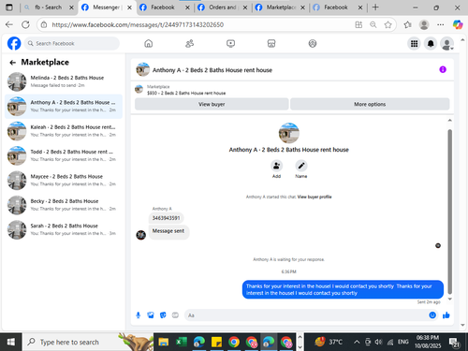The image size is (468, 351).
Task: Attach a photo file icon
Action: click(x=151, y=315)
